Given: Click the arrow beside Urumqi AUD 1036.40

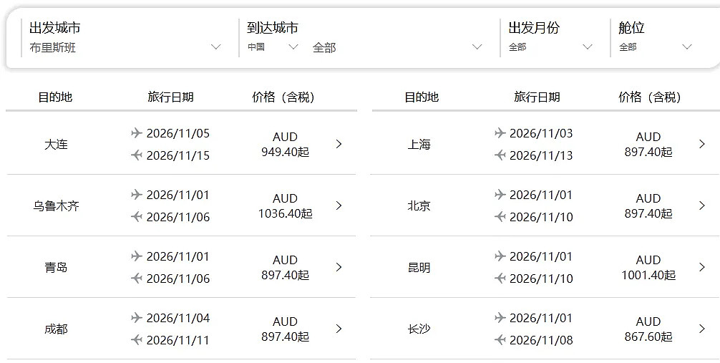Looking at the screenshot, I should click(339, 205).
